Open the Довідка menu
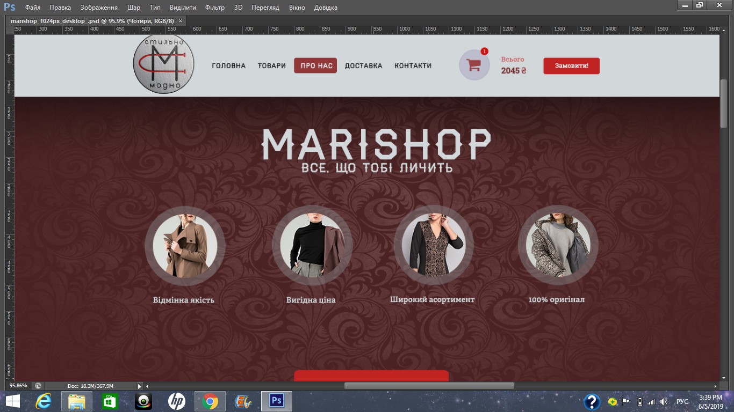This screenshot has height=412, width=734. [326, 8]
